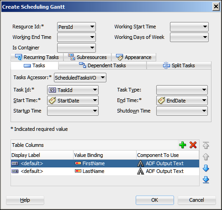Switch to the Recurring Tasks tab
Screen dimensions: 222x210
37,57
